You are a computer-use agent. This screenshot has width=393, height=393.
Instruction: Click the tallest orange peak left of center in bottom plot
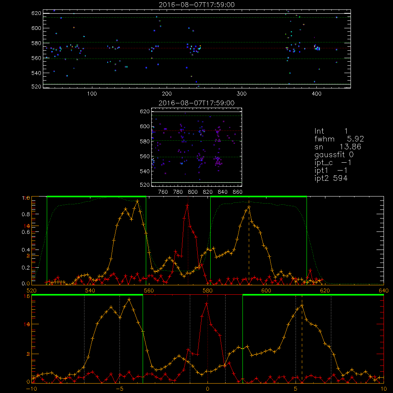(129, 299)
